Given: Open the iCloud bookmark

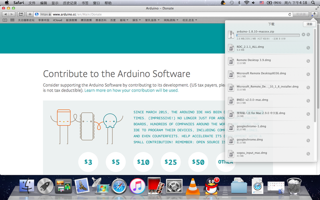Looking at the screenshot, I should 57,20.
